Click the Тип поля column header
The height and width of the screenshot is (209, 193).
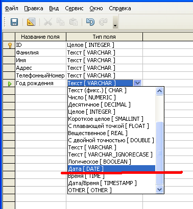[x=104, y=37]
